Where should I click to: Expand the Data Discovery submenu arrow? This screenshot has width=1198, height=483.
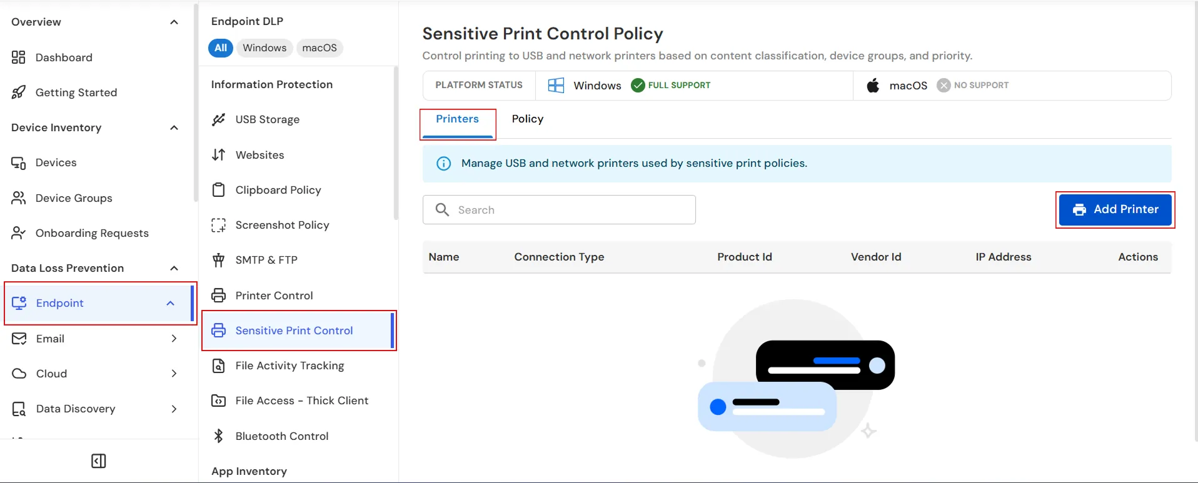click(x=174, y=409)
